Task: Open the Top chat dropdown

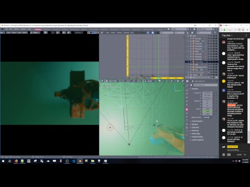Action: (227, 35)
